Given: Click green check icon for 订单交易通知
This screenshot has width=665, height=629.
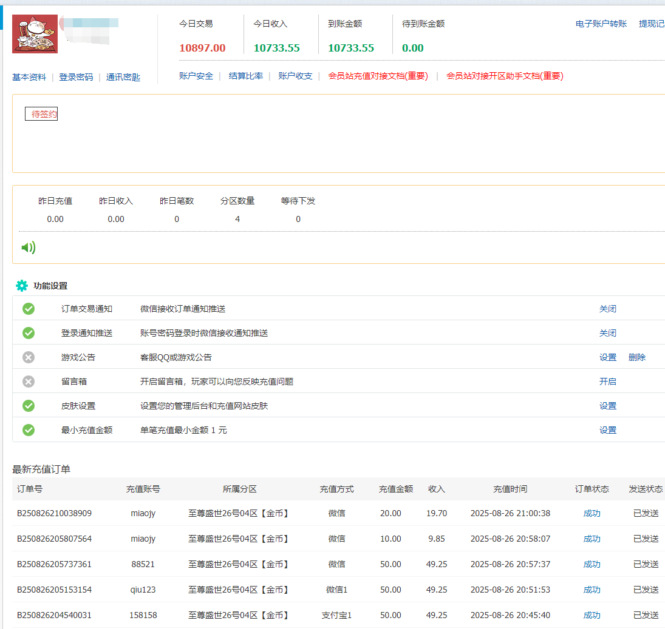Looking at the screenshot, I should (29, 309).
